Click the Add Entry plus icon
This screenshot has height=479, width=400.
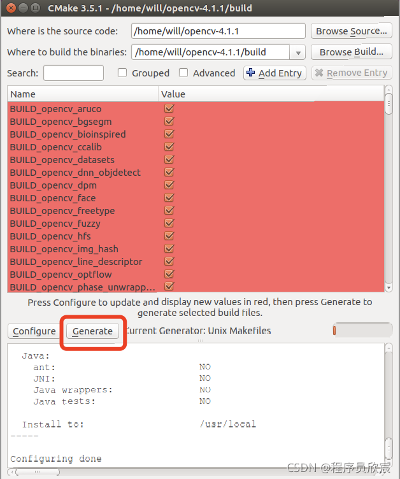[x=250, y=73]
